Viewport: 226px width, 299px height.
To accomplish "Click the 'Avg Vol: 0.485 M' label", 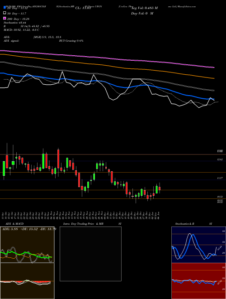I will 144,8.
